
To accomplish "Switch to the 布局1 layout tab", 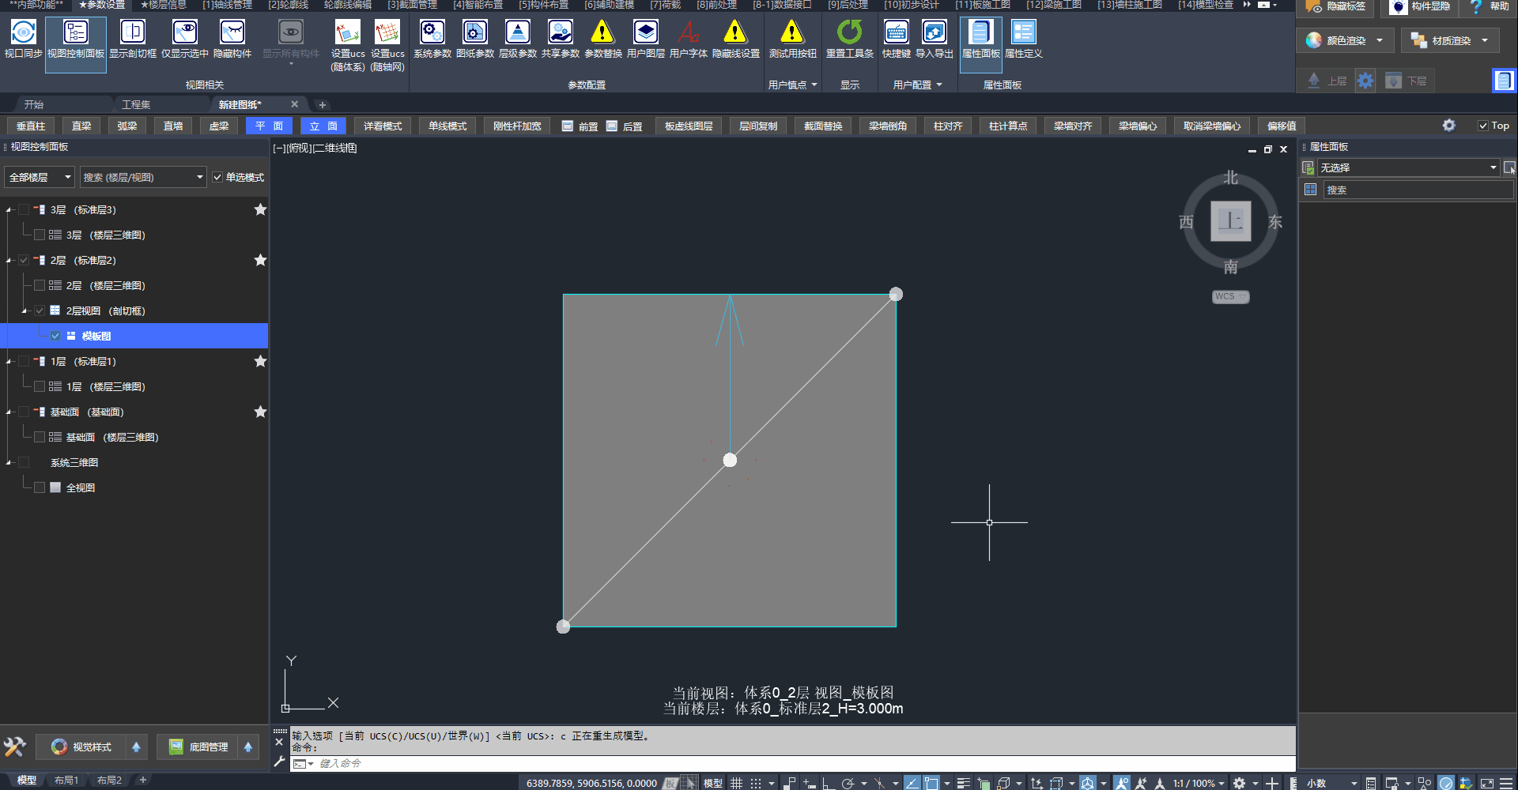I will click(x=66, y=781).
